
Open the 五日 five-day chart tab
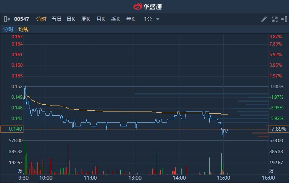[56, 19]
